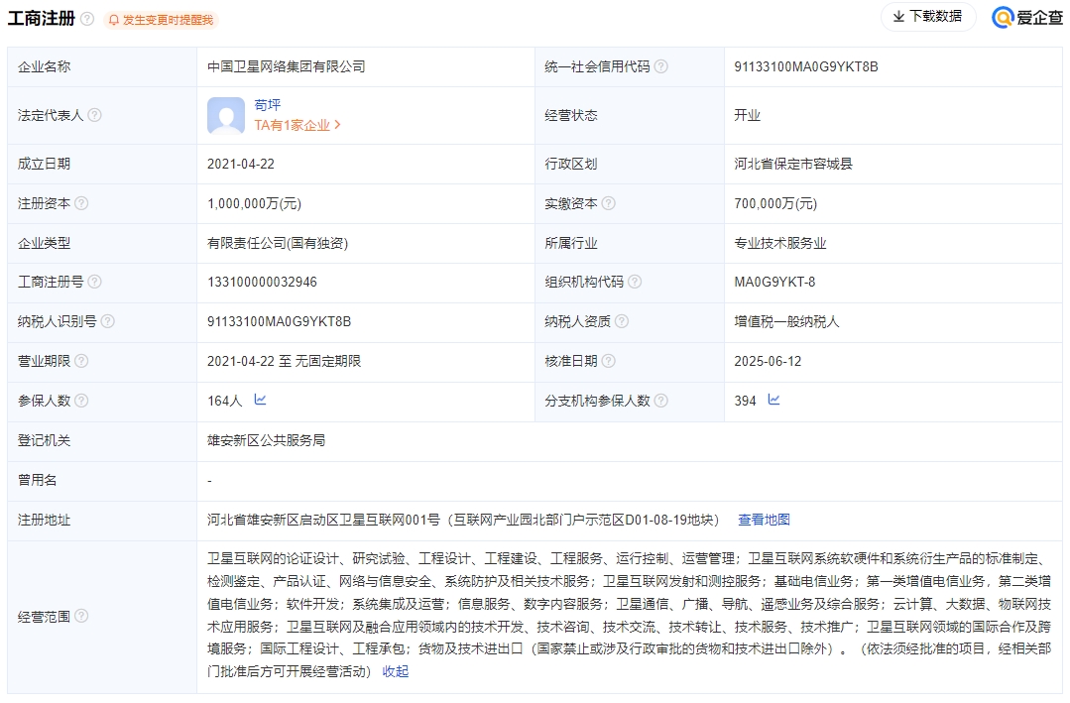Expand the TA有1家企业 link
1070x703 pixels.
tap(297, 125)
